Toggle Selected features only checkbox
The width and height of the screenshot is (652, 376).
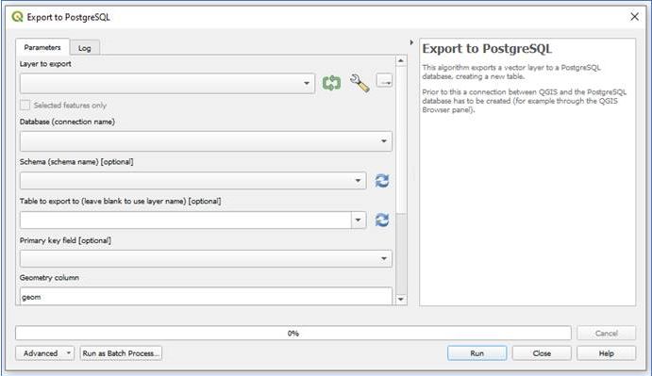point(25,106)
